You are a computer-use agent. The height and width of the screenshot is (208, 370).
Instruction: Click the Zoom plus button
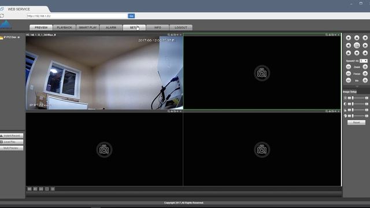tap(365, 67)
